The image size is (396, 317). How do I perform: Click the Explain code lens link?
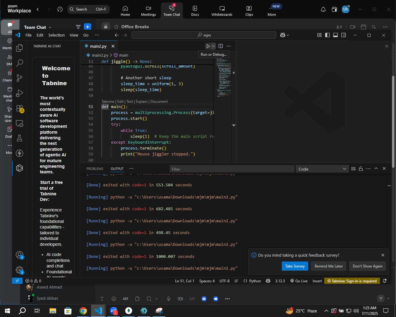tap(141, 102)
